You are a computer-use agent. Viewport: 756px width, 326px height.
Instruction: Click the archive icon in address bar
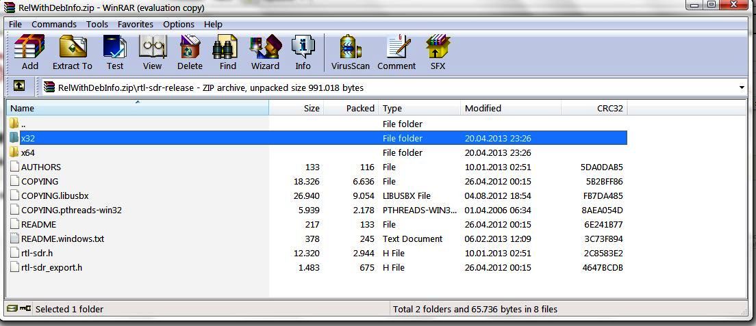[49, 87]
